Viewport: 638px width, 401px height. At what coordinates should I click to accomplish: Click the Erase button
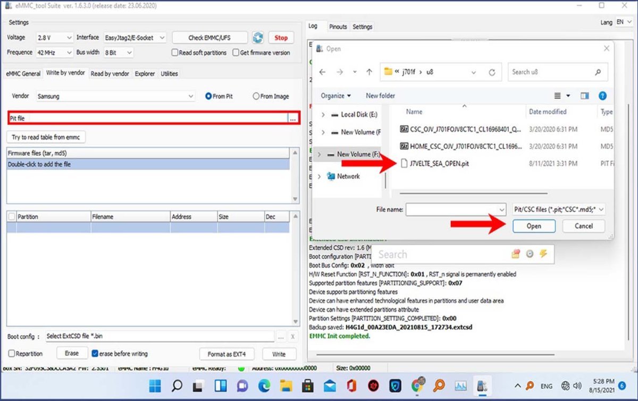point(72,354)
